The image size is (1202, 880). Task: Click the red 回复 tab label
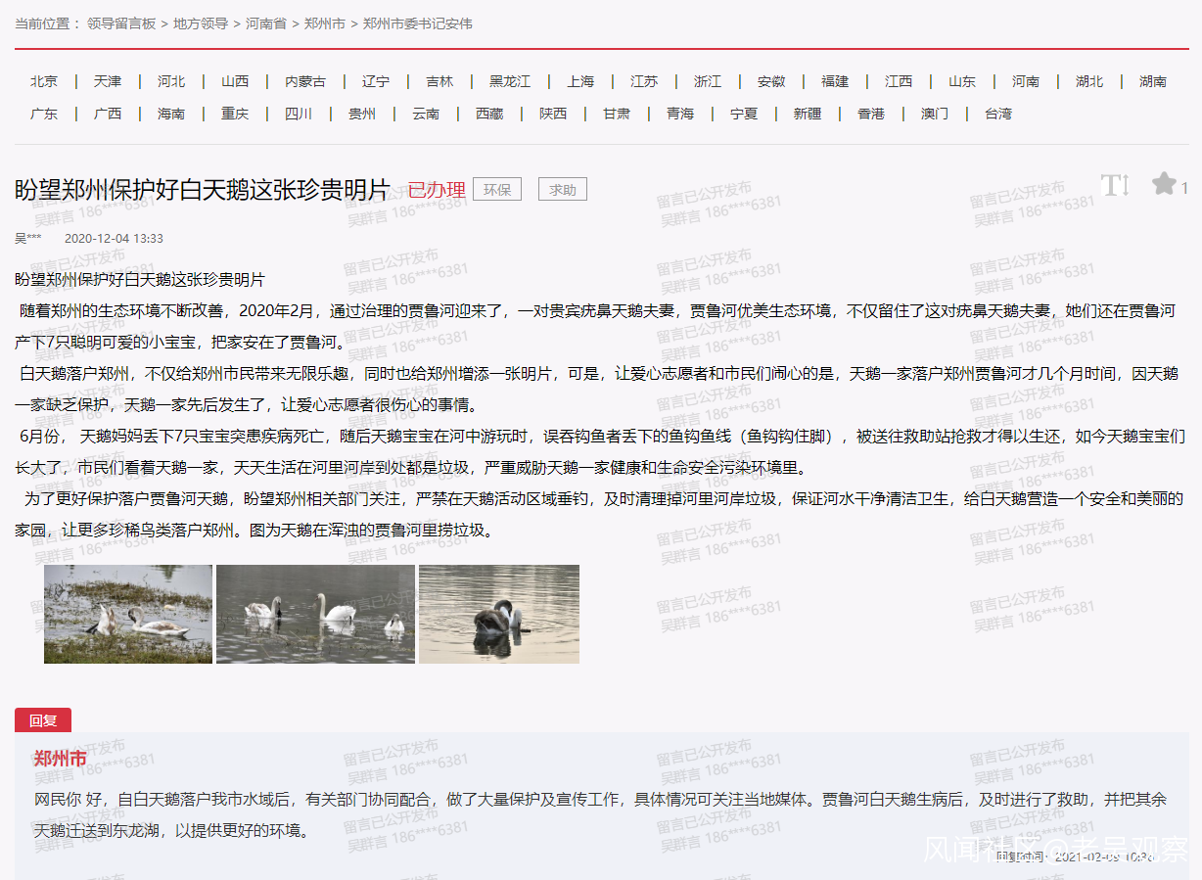pos(43,720)
